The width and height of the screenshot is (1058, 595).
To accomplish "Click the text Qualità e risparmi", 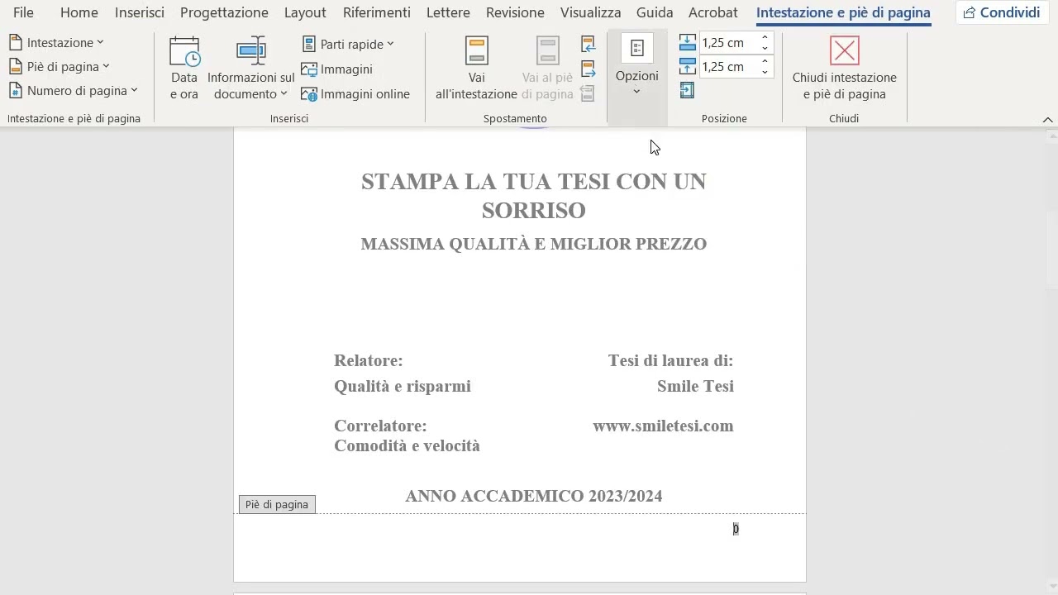I will coord(403,386).
